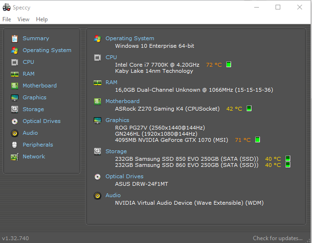Click the Optical Drives disc icon in sidebar
The height and width of the screenshot is (243, 312).
tap(15, 121)
